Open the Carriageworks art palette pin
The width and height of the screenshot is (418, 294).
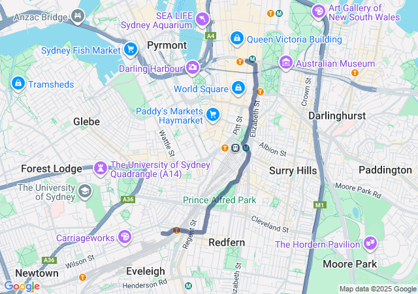(125, 237)
